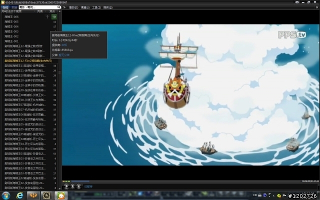Seek on the video progress bar

[x=181, y=181]
